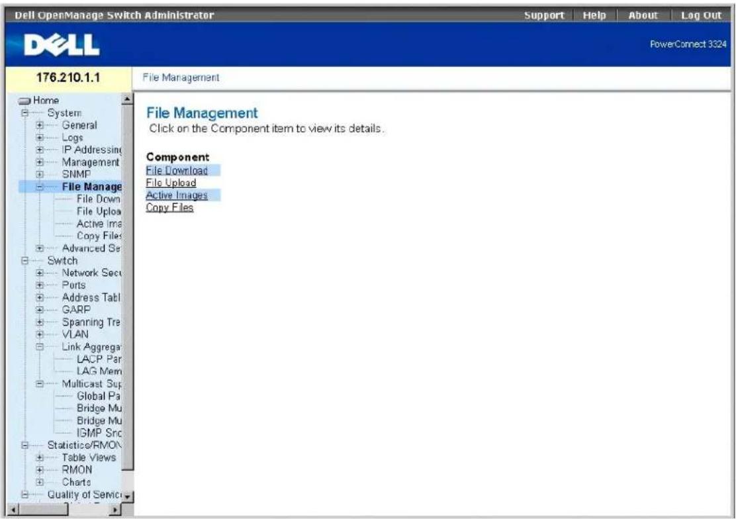Select File Download in the tree
The image size is (736, 519).
coord(99,199)
